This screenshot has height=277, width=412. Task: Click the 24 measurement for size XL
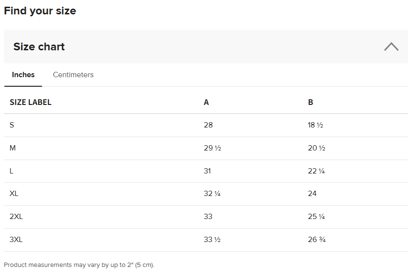(x=312, y=194)
